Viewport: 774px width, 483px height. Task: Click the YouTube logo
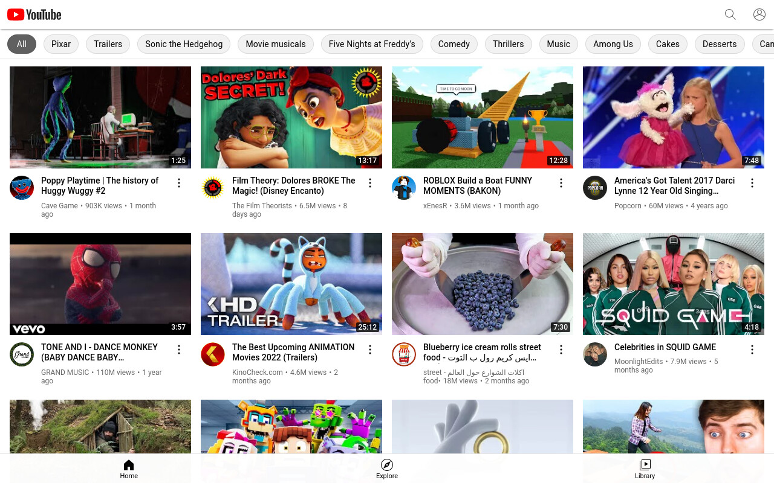(34, 14)
